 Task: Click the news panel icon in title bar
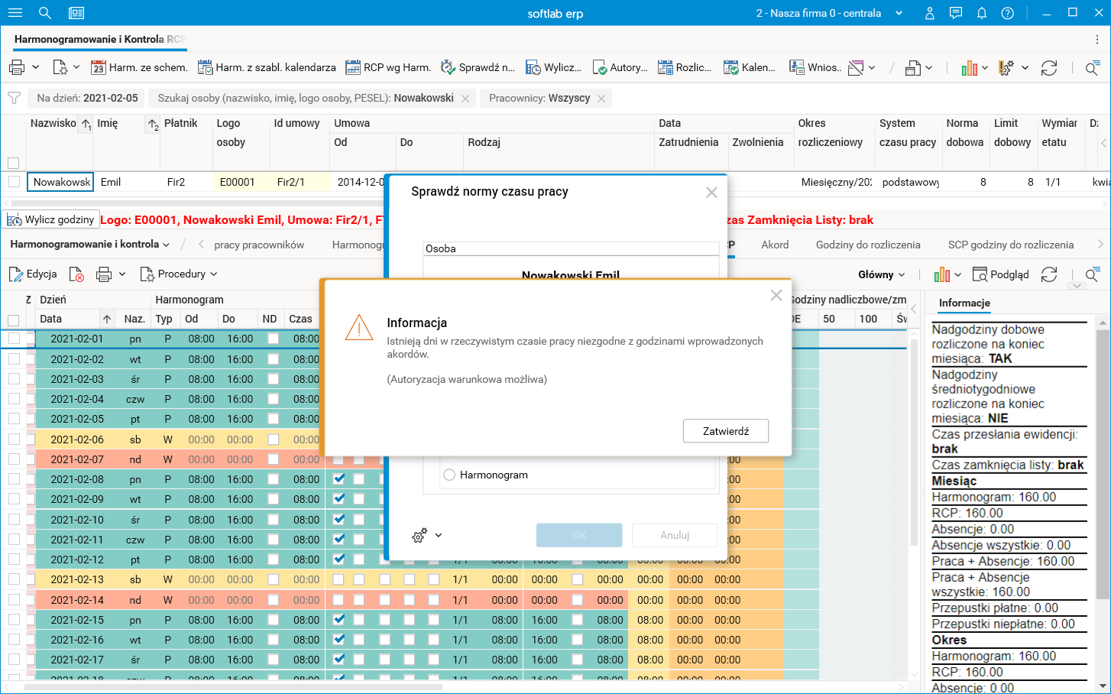point(76,13)
